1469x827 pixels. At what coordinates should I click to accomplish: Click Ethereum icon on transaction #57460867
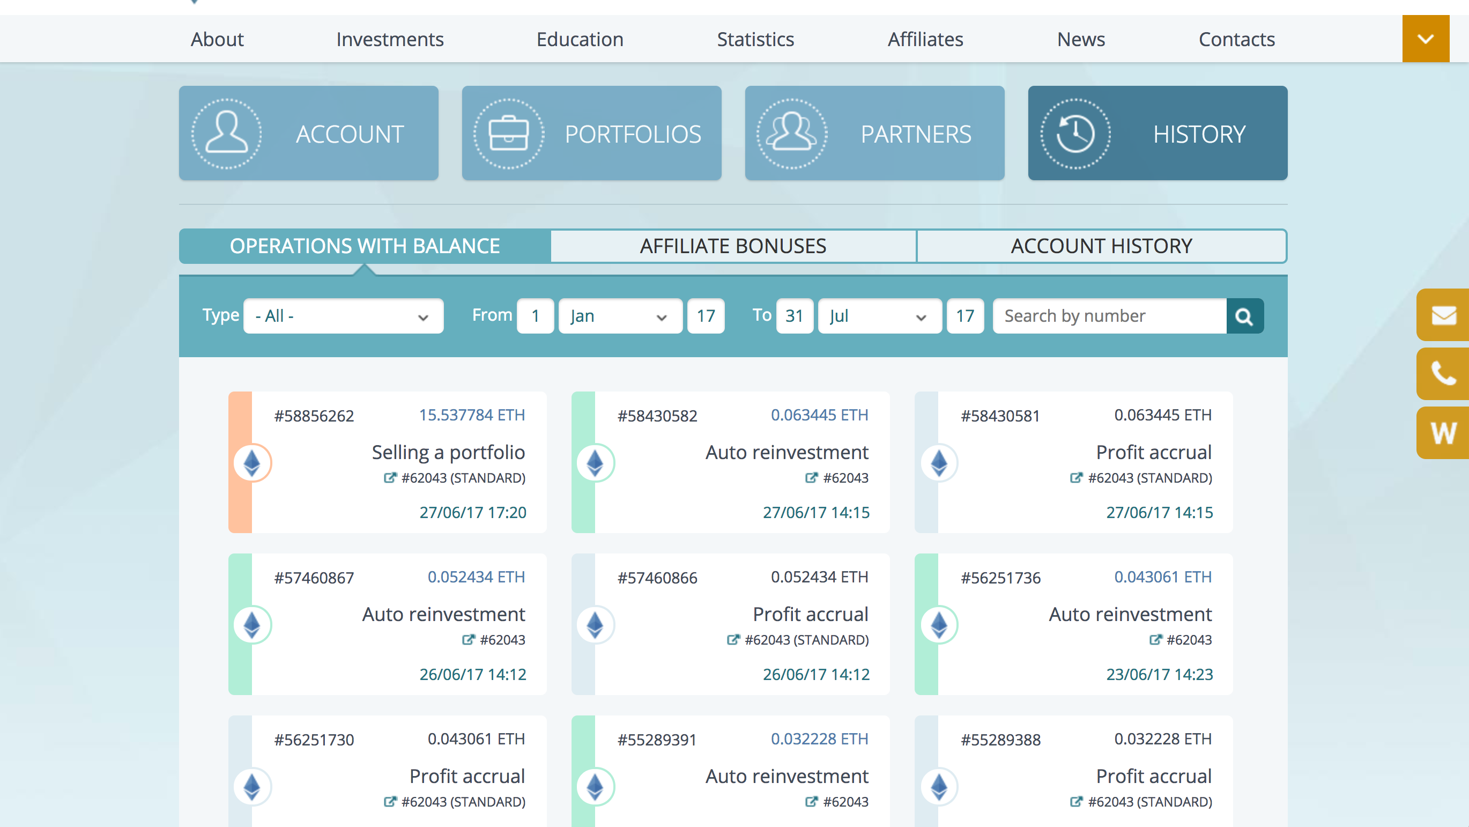(252, 624)
